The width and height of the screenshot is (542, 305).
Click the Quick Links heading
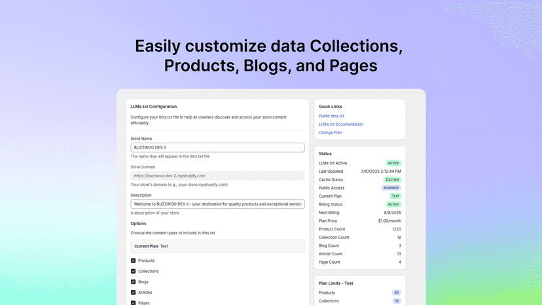point(330,107)
